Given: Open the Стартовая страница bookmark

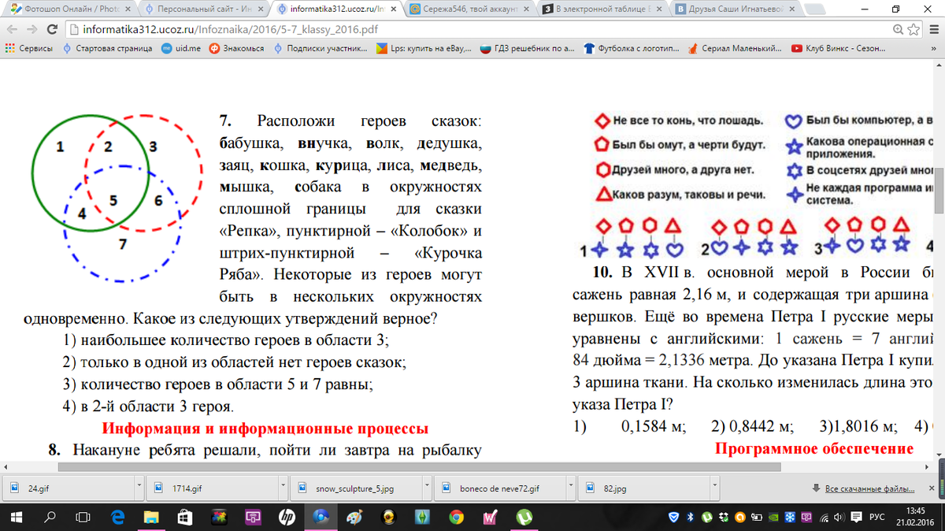Looking at the screenshot, I should (x=107, y=48).
